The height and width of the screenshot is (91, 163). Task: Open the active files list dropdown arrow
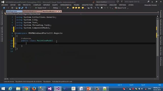coord(158,12)
